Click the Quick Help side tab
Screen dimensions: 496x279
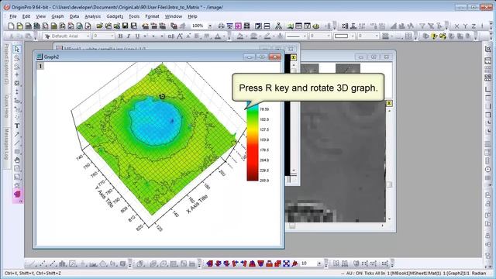pos(6,107)
